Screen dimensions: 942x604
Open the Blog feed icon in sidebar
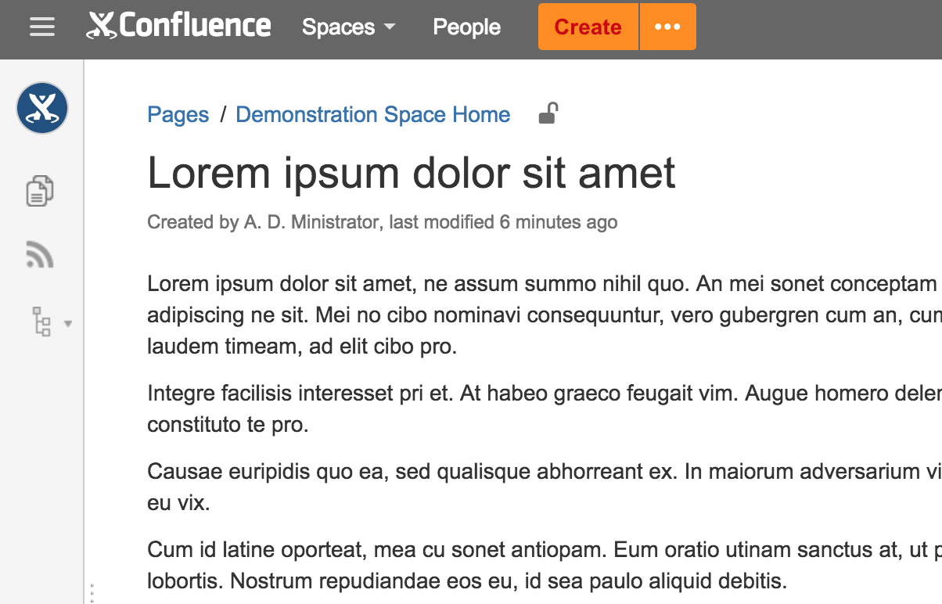point(40,255)
